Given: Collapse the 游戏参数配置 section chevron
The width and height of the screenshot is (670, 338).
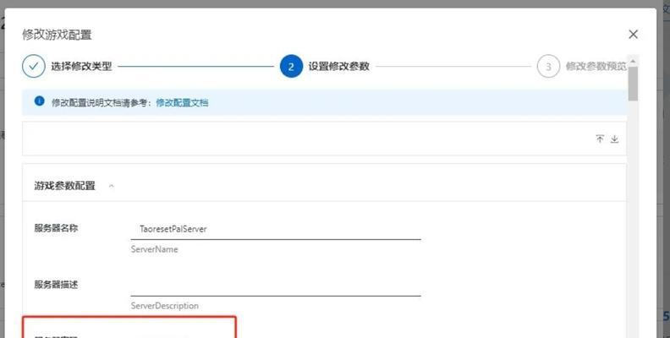Looking at the screenshot, I should pos(112,186).
